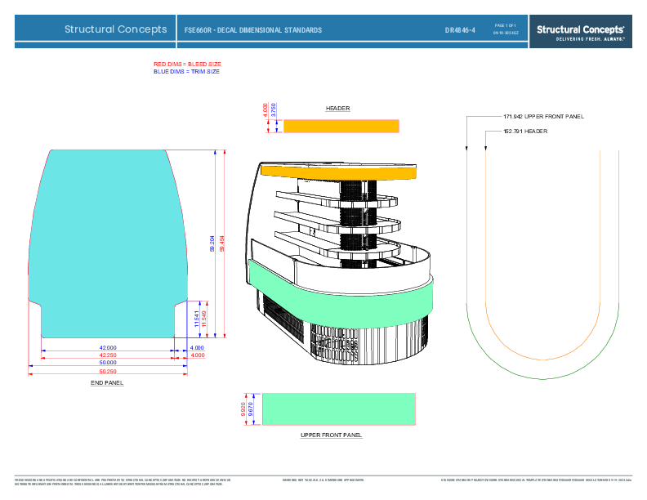Click the blue 4.000 dimension below end panel
647x500 pixels.
pos(197,348)
